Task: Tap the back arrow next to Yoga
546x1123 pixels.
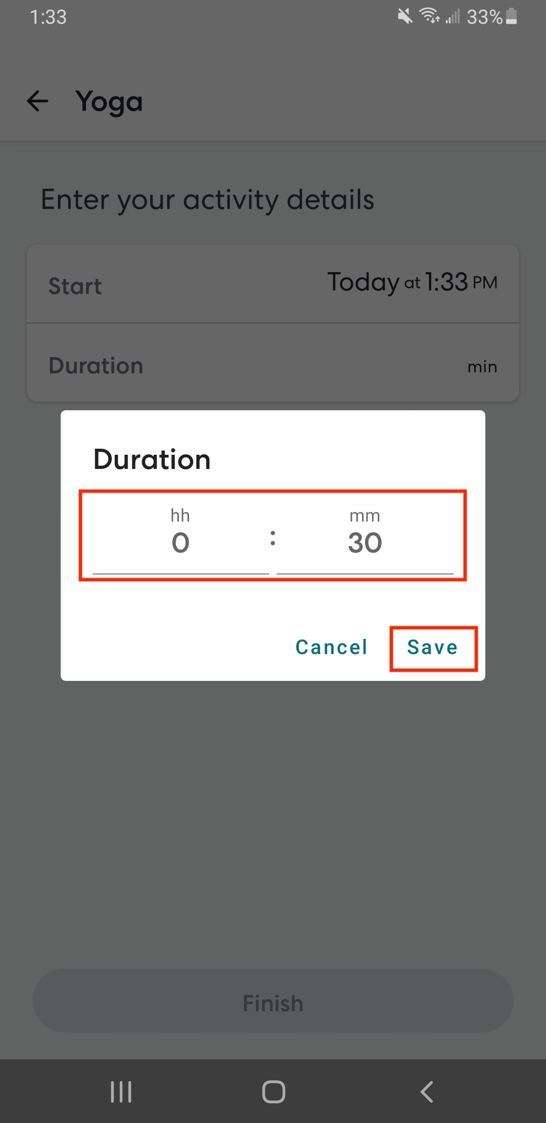Action: click(x=37, y=101)
